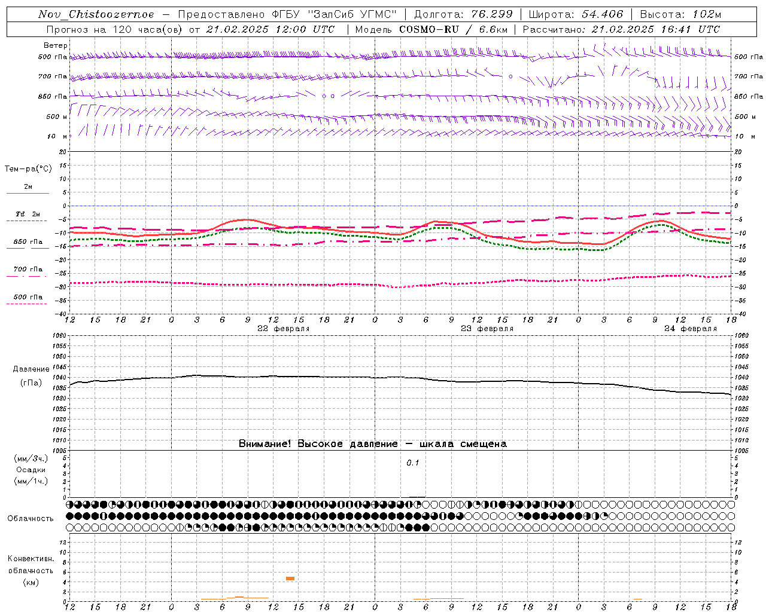The width and height of the screenshot is (766, 612).
Task: Click the station name Nov_Chistoozernoe
Action: [x=96, y=14]
